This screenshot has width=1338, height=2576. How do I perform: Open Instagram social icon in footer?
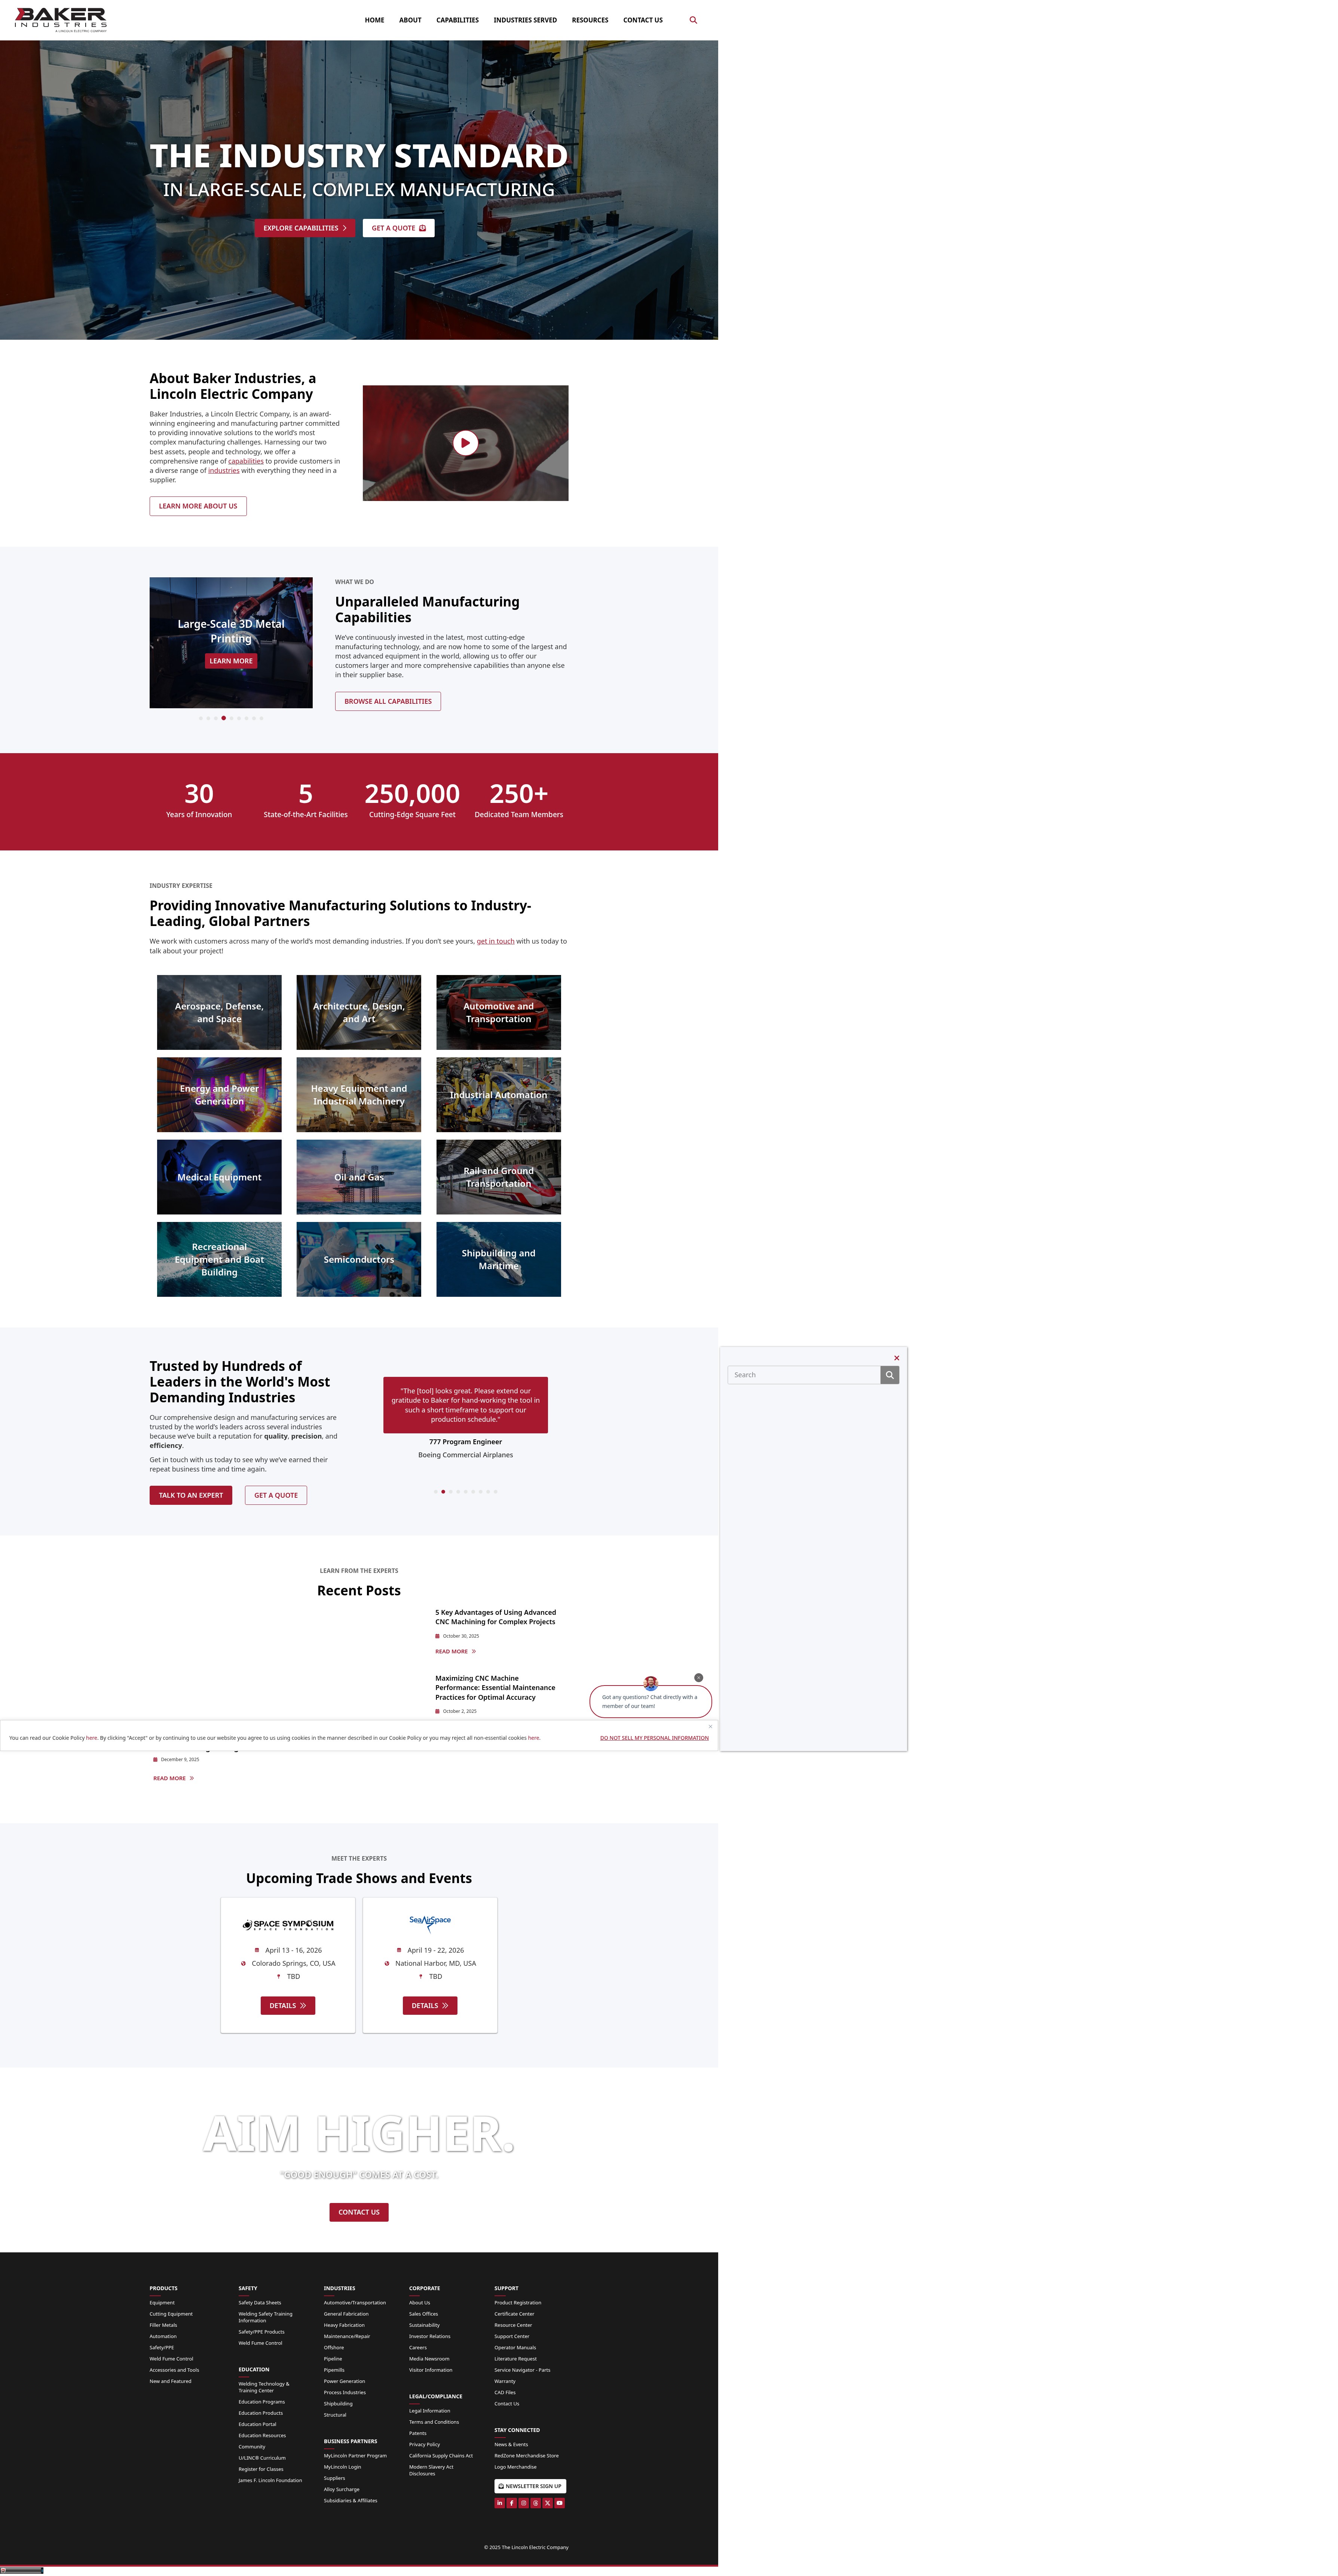524,2503
